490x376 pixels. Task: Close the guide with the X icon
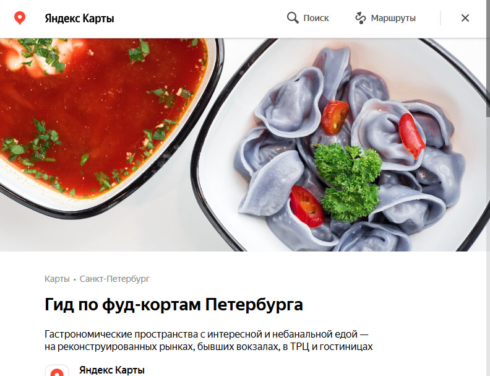point(465,18)
